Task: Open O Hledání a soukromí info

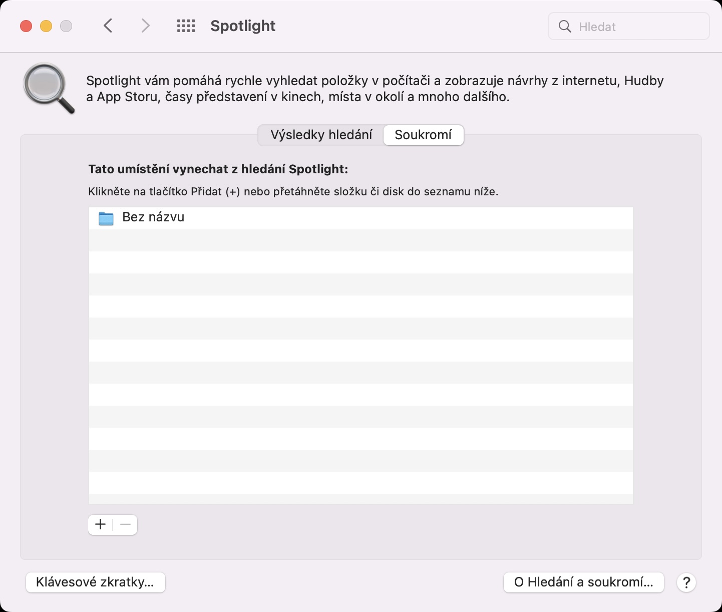Action: tap(583, 582)
